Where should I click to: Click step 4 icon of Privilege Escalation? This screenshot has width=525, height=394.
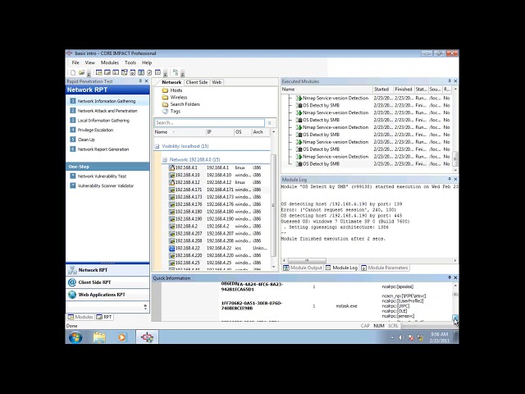(73, 130)
